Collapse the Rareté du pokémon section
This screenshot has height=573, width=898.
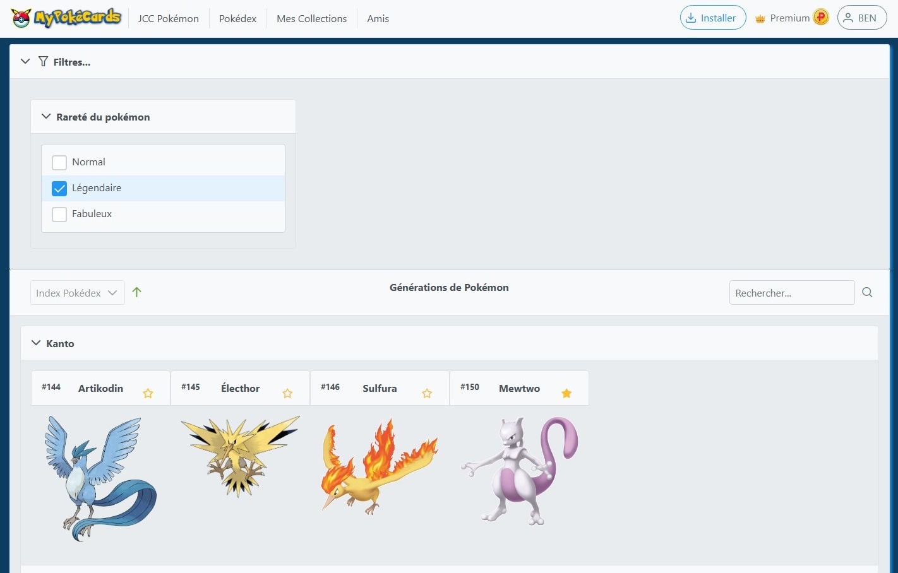click(45, 116)
